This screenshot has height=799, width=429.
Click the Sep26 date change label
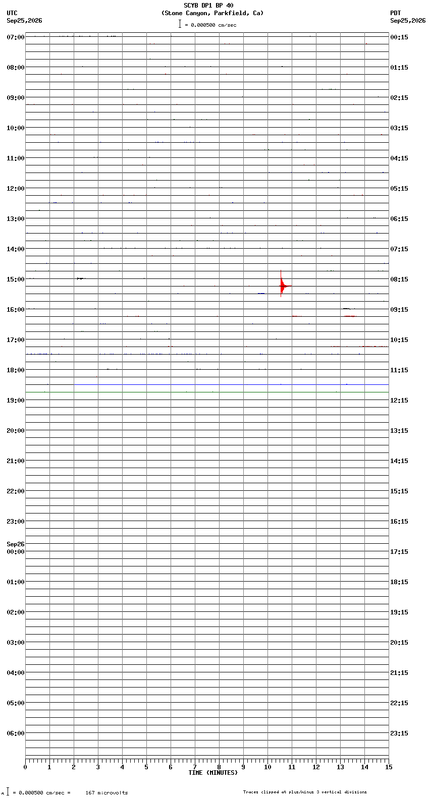click(x=16, y=544)
